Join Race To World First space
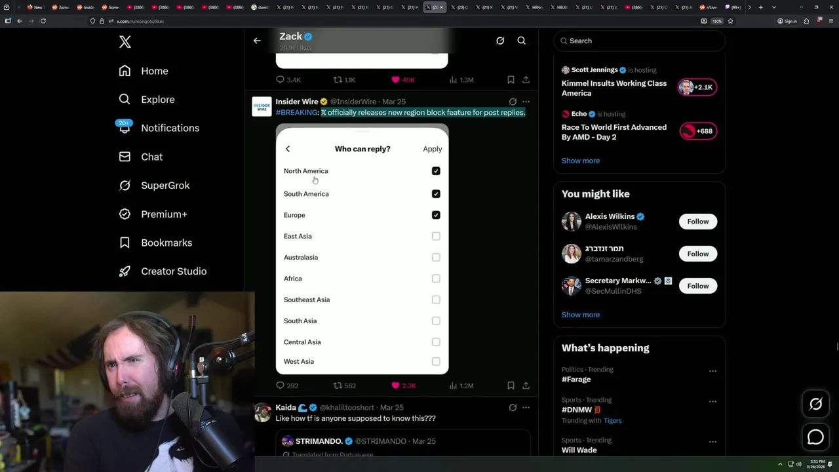 tap(614, 132)
